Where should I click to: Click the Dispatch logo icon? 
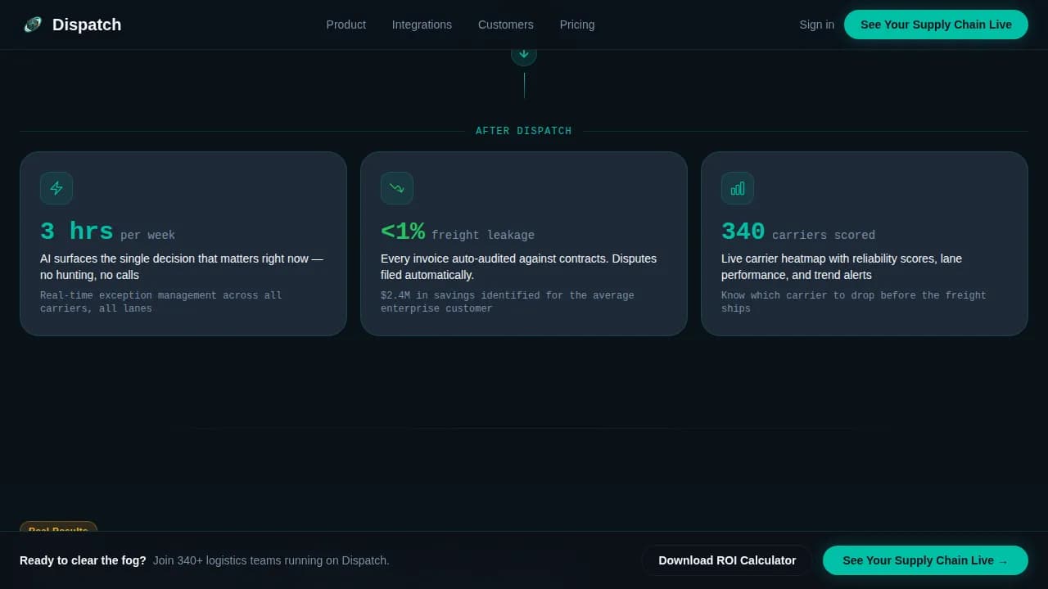click(x=33, y=25)
